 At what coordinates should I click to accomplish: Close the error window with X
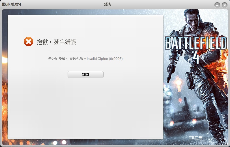tap(224, 5)
